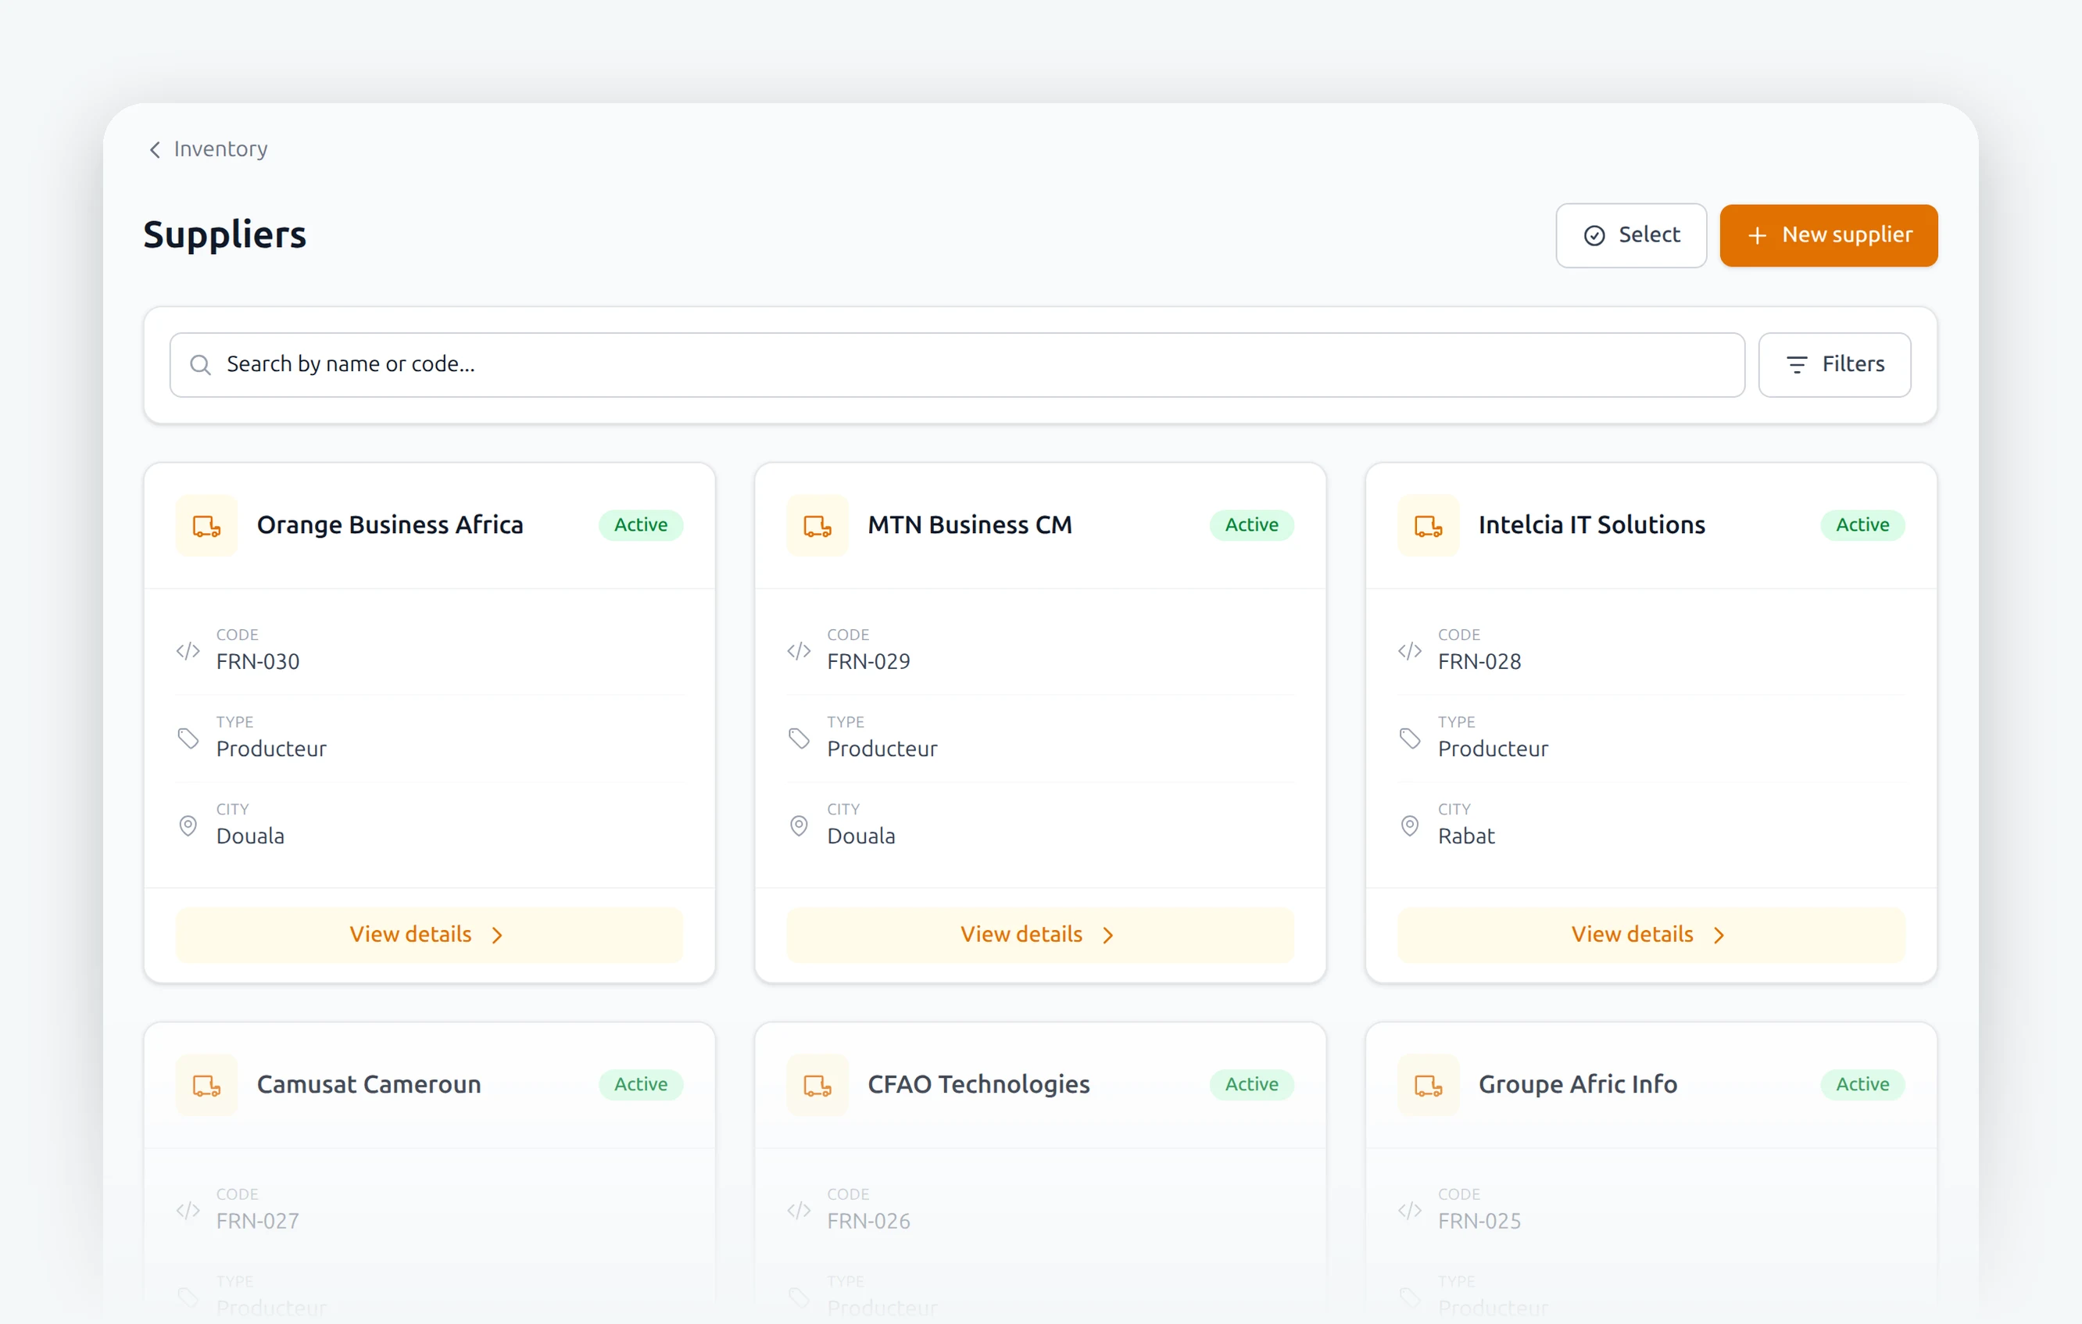2082x1324 pixels.
Task: Click the tag icon in MTN Business CM card
Action: (799, 738)
